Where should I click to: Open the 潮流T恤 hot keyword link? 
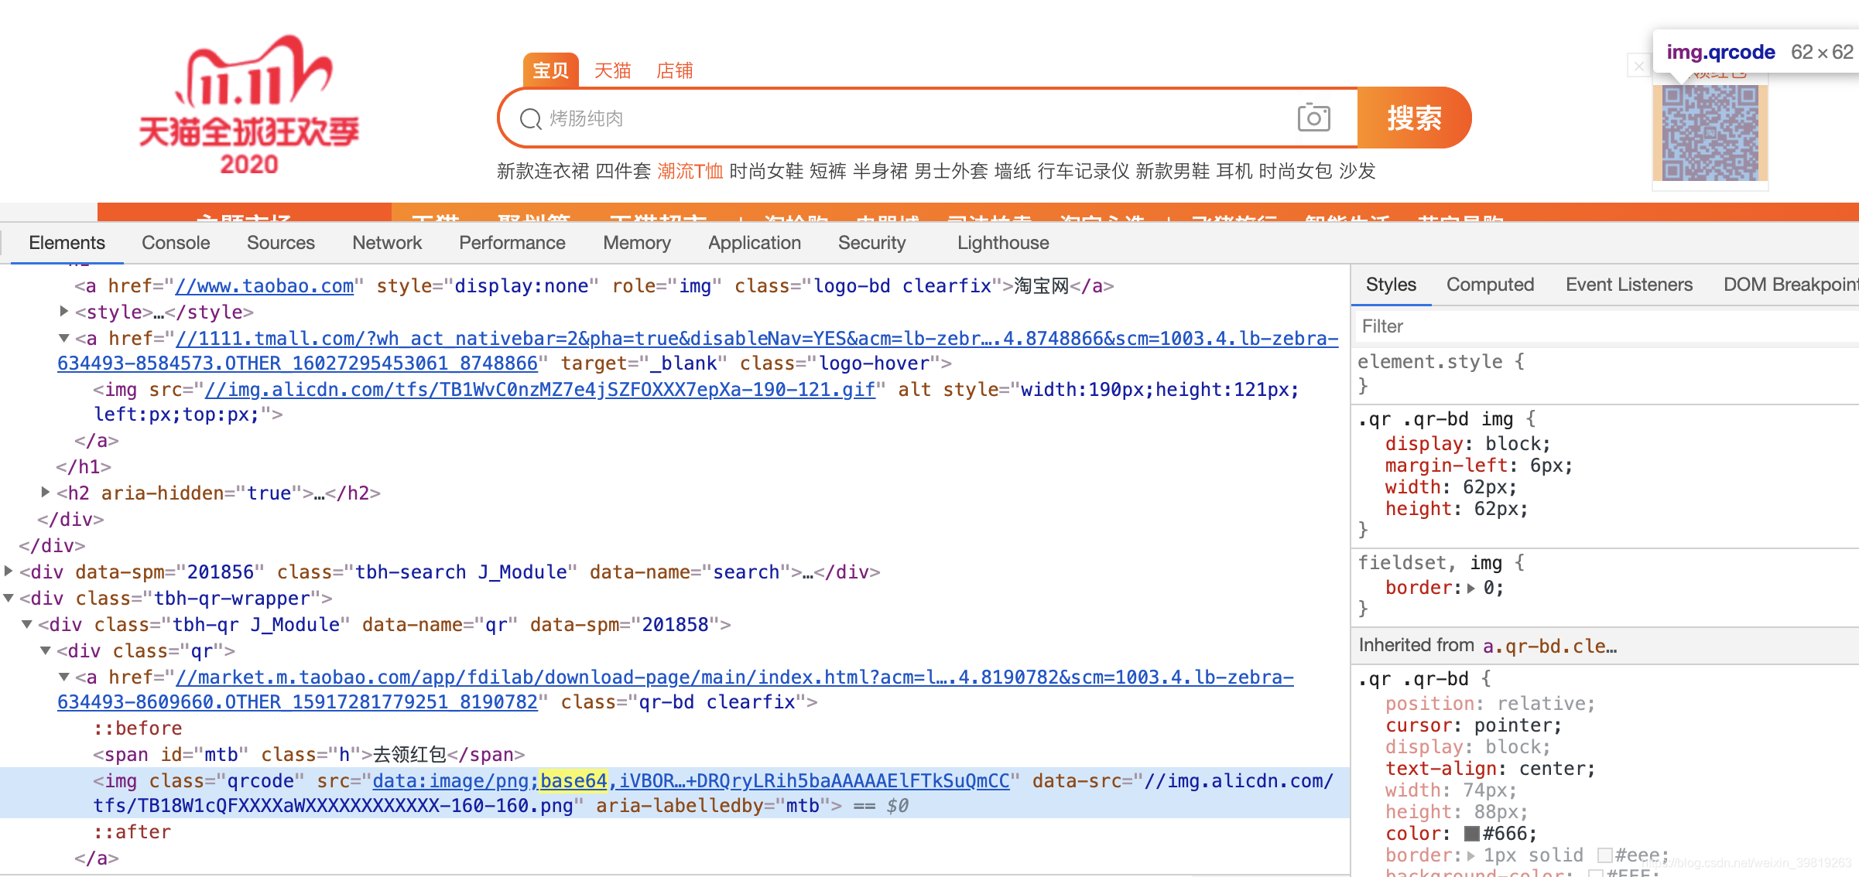pos(690,171)
